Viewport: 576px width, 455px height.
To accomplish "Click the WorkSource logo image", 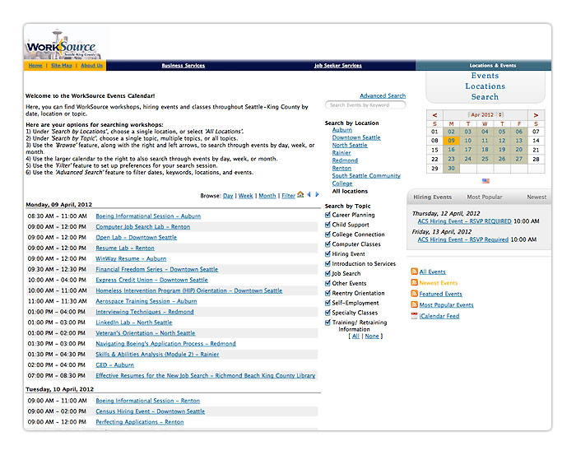I will 63,44.
